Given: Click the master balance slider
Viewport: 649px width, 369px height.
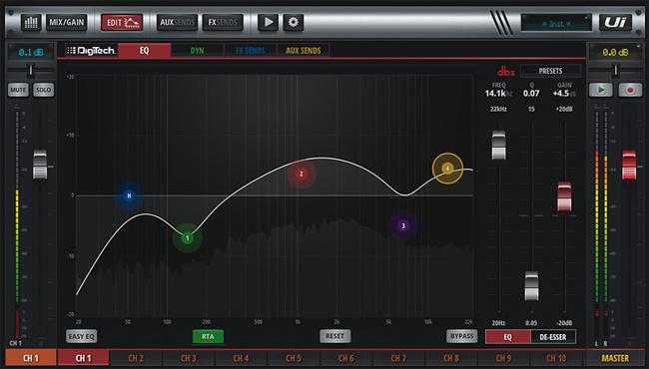Looking at the screenshot, I should [615, 70].
